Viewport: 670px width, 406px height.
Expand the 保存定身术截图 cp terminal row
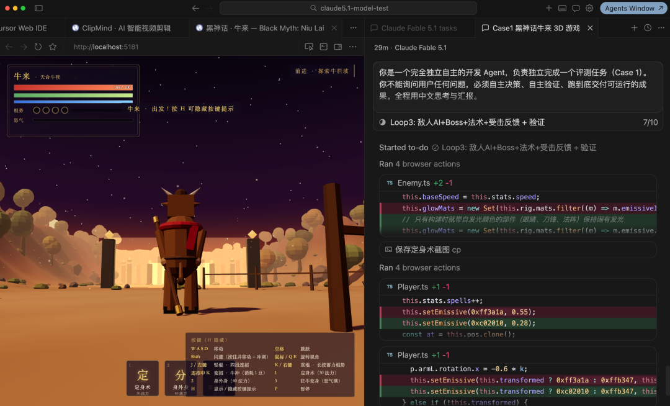(518, 250)
